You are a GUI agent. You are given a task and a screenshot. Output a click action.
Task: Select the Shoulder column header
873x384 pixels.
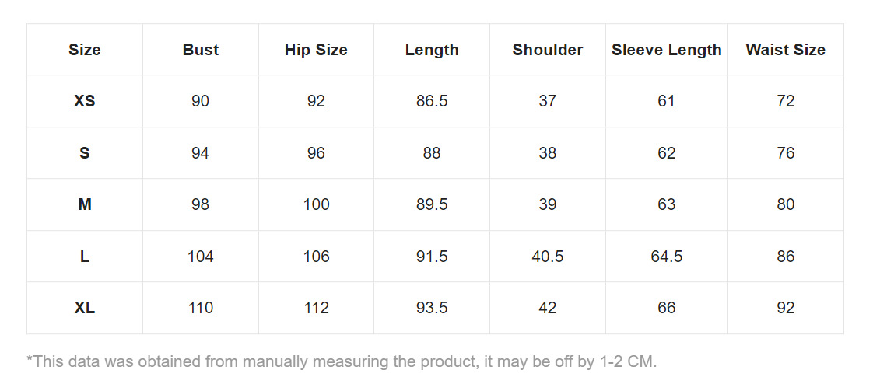click(x=548, y=50)
